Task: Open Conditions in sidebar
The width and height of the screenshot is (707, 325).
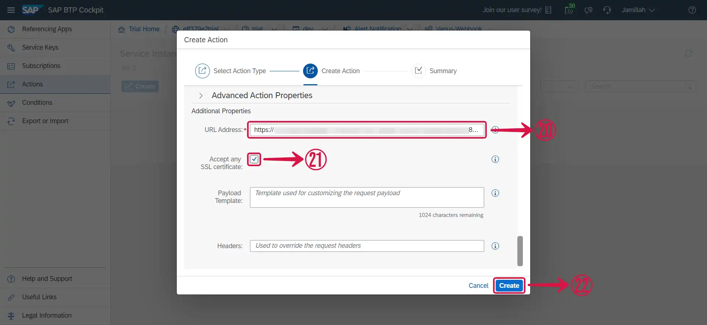Action: tap(55, 103)
